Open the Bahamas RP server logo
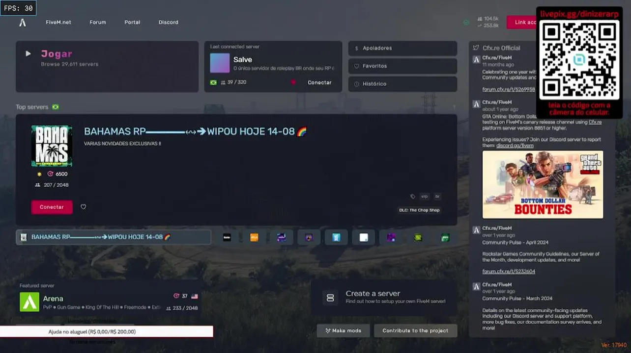Image resolution: width=631 pixels, height=353 pixels. [52, 146]
